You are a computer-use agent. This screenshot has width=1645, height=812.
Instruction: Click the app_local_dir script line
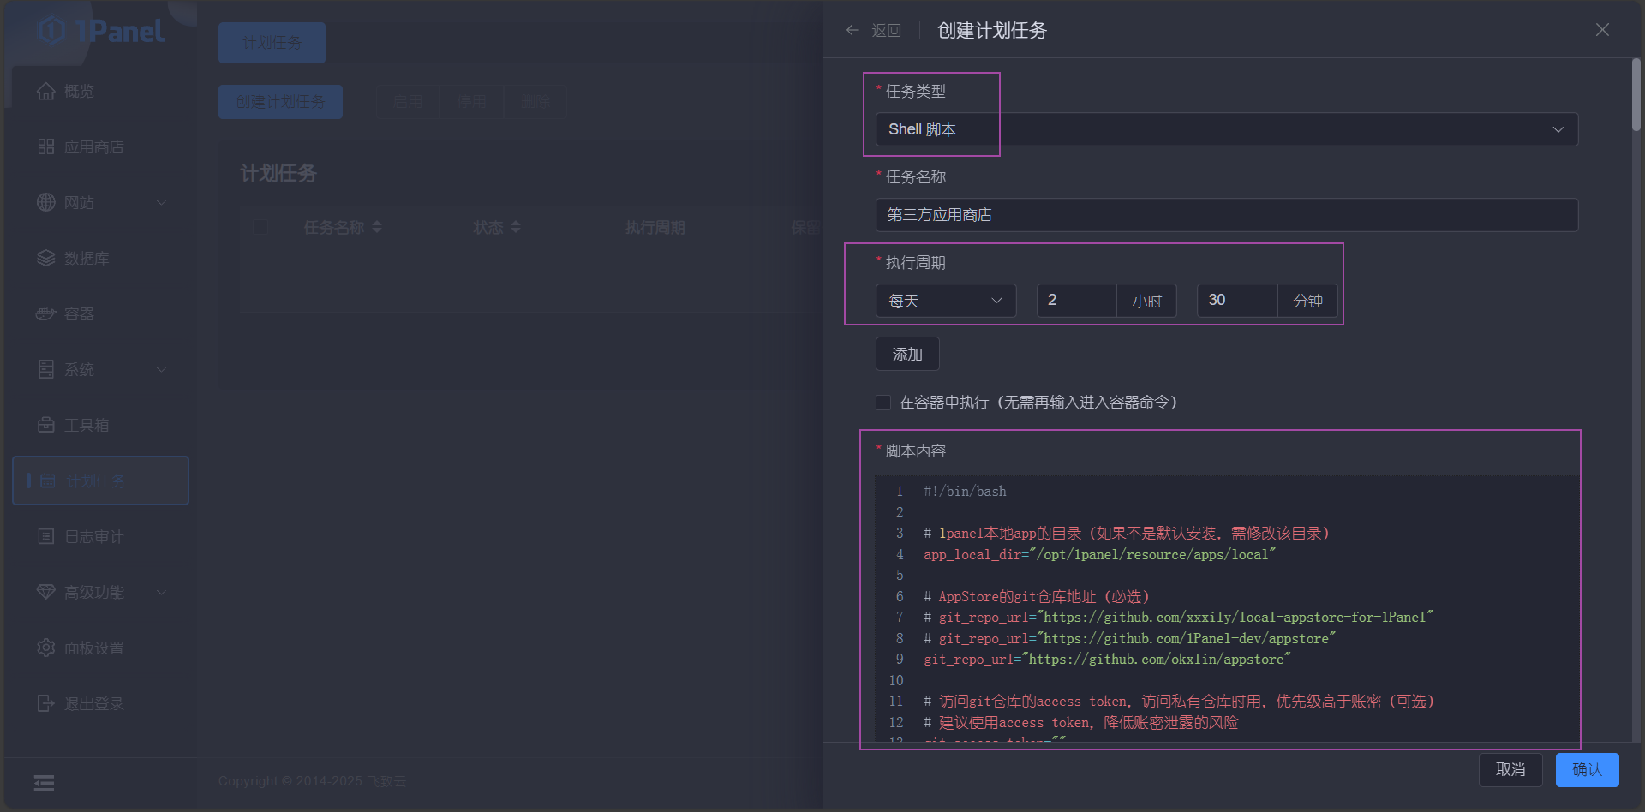pos(1099,555)
